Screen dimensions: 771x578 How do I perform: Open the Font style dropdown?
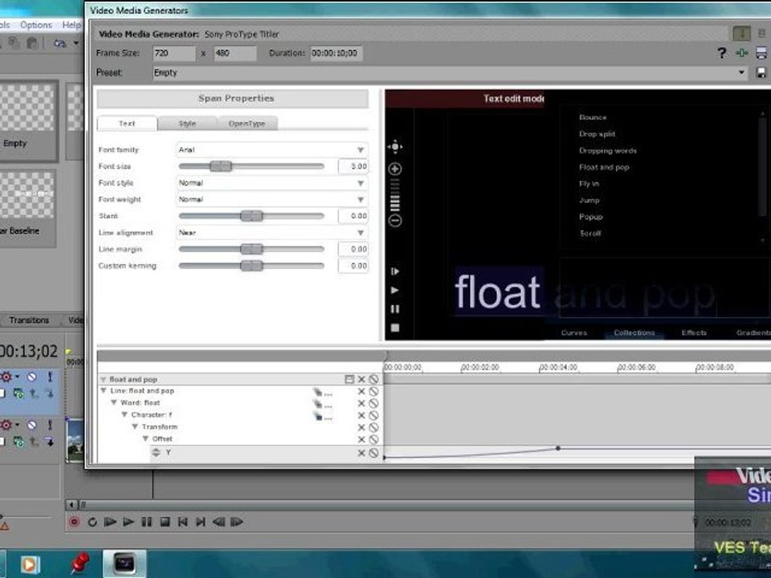(x=271, y=183)
